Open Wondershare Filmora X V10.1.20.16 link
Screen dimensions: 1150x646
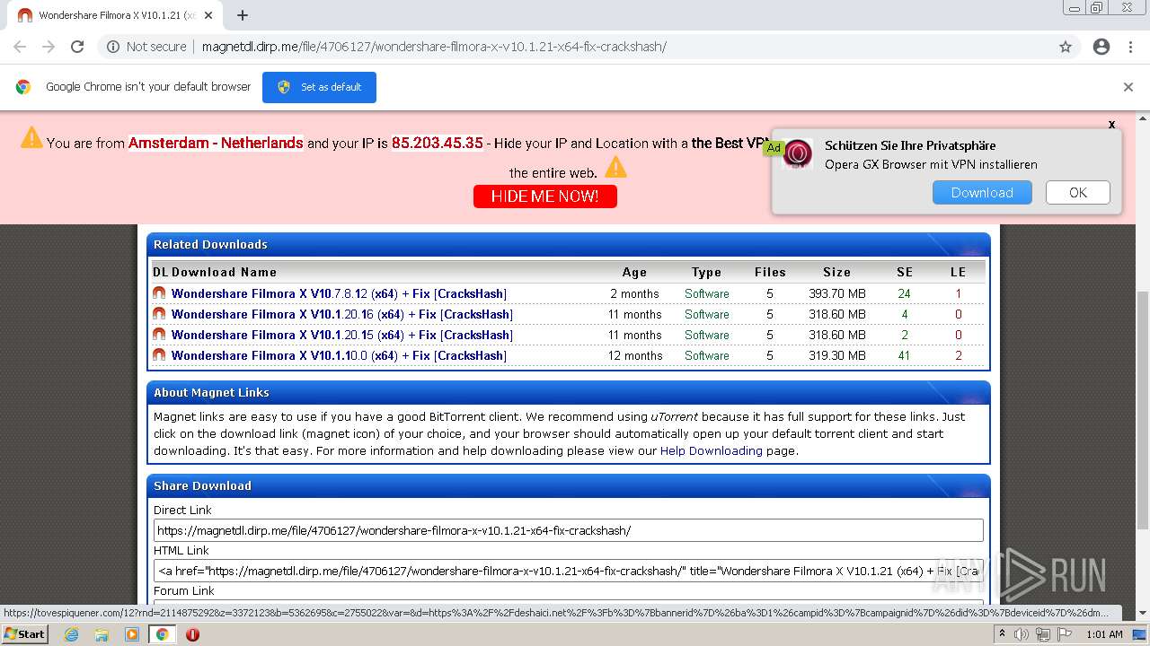[x=342, y=314]
